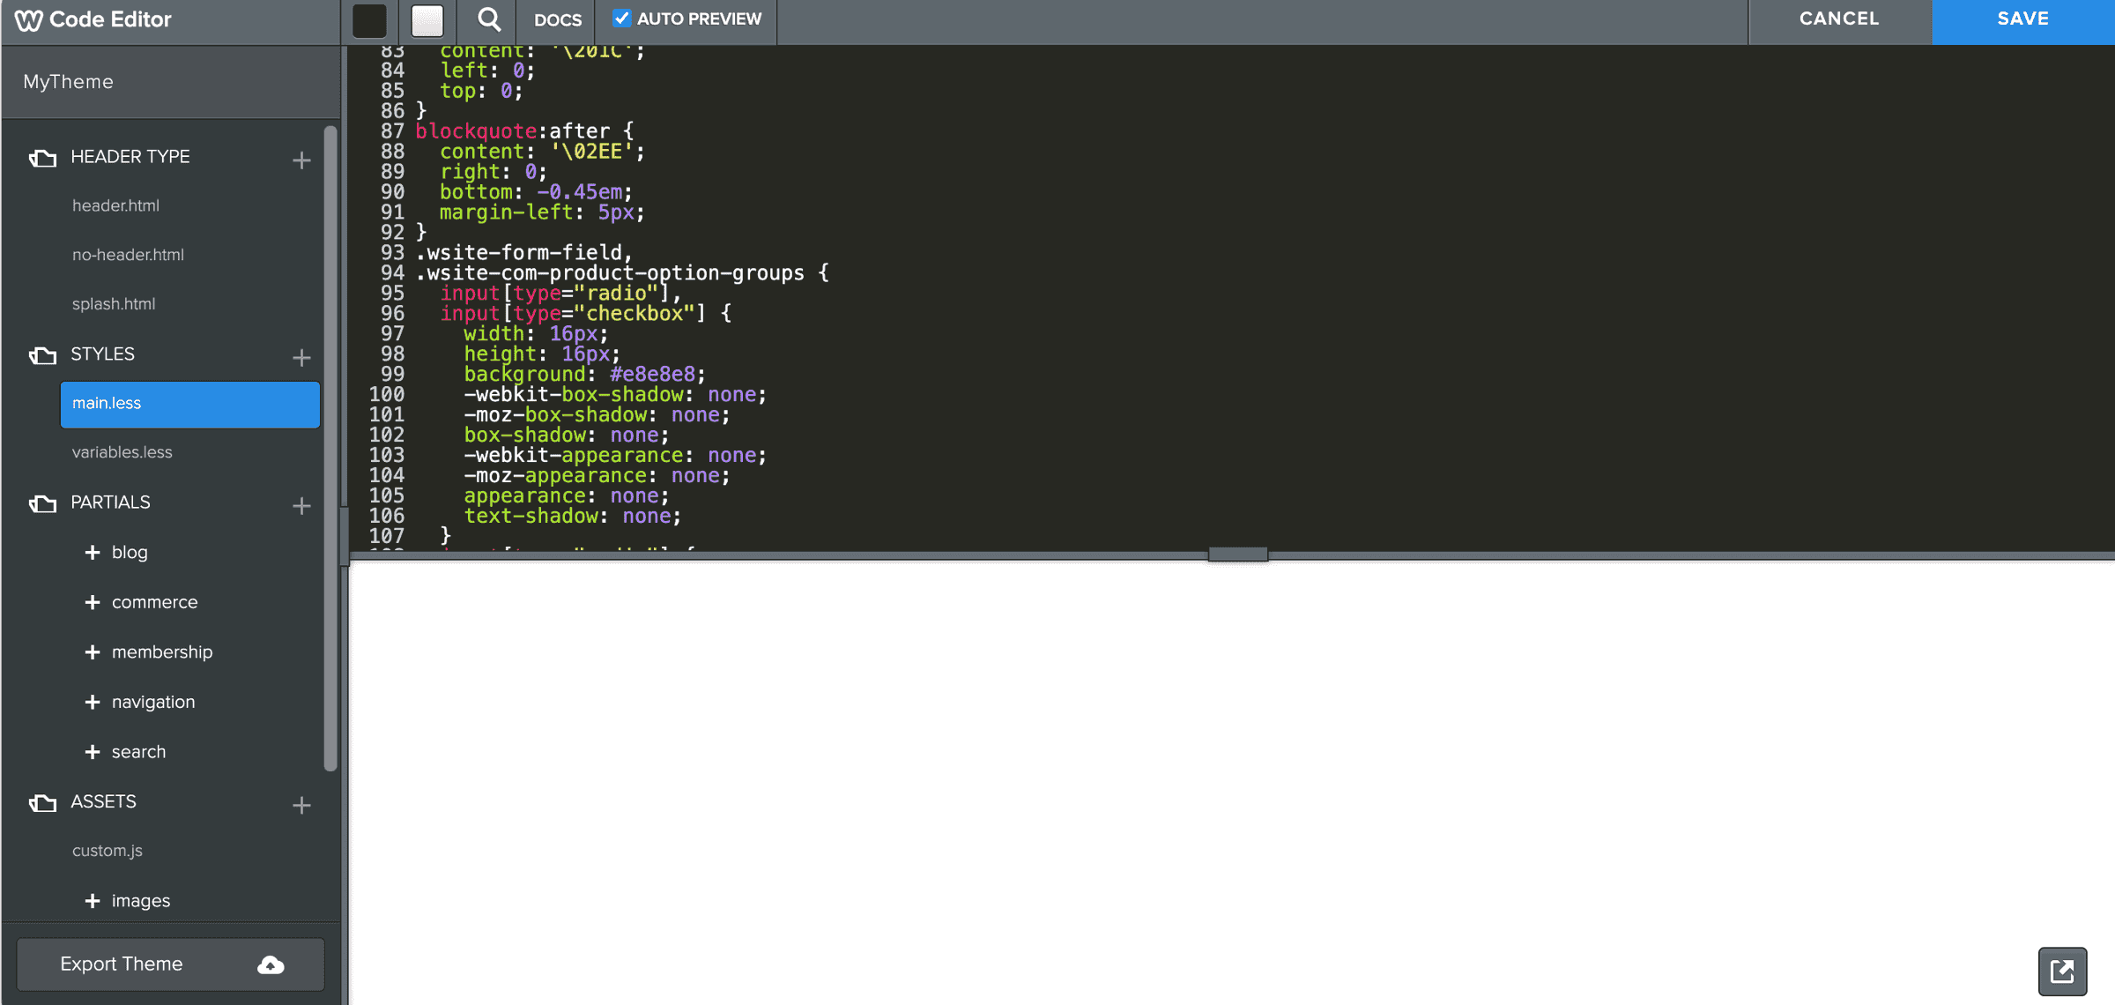Click the Code Editor title text

pos(110,19)
